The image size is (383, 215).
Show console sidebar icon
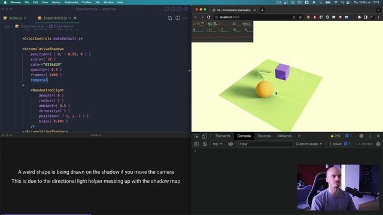tap(196, 144)
